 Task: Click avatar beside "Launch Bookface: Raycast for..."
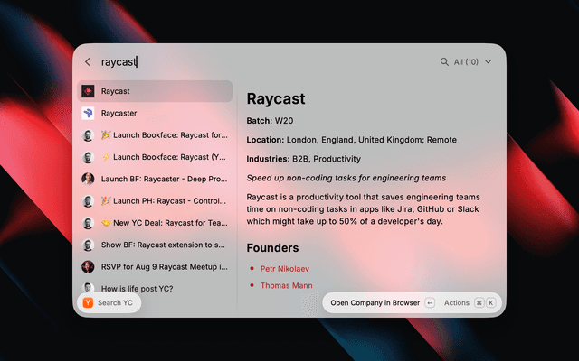pyautogui.click(x=88, y=135)
